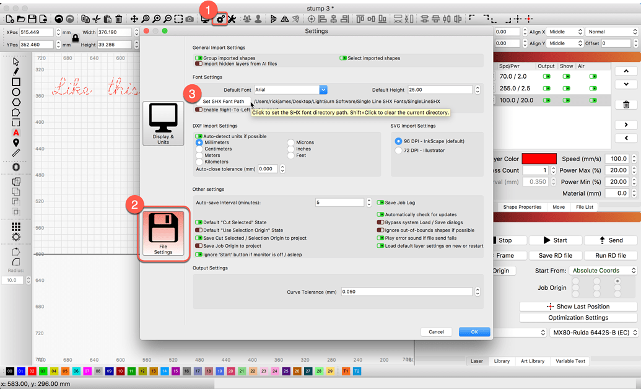Click the red Layer Color swatch

coord(539,159)
